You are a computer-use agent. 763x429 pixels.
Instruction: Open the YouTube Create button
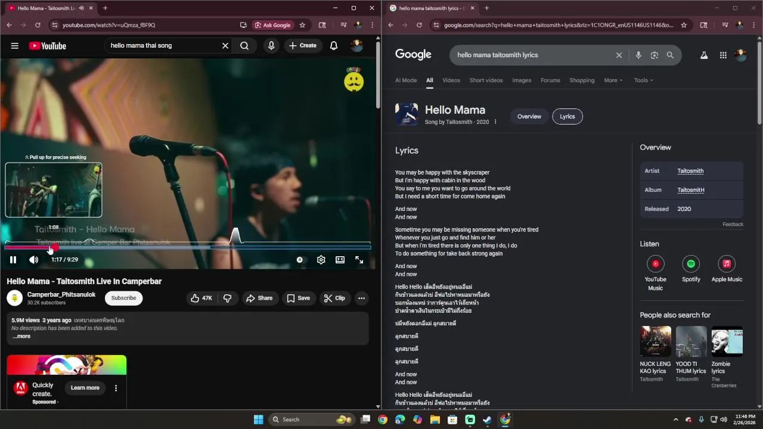(x=303, y=46)
